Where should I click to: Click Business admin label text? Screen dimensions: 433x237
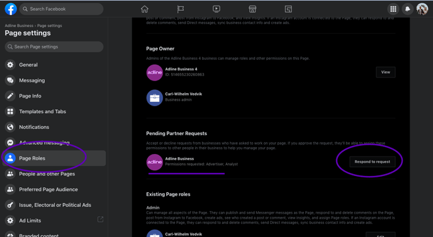(178, 99)
